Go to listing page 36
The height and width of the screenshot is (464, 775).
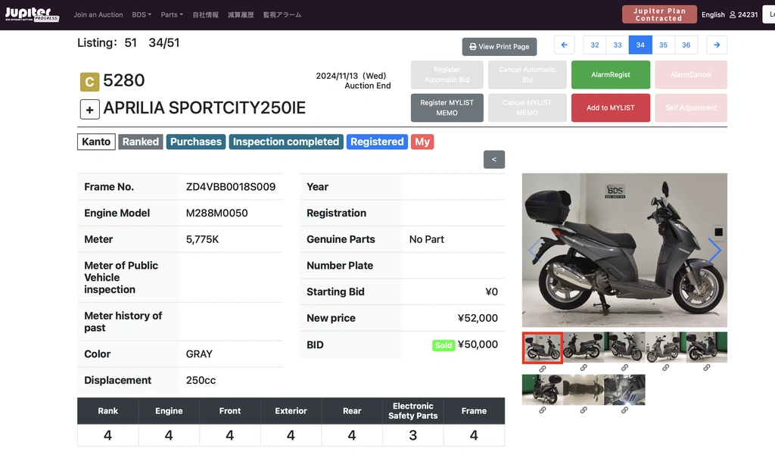pos(686,45)
